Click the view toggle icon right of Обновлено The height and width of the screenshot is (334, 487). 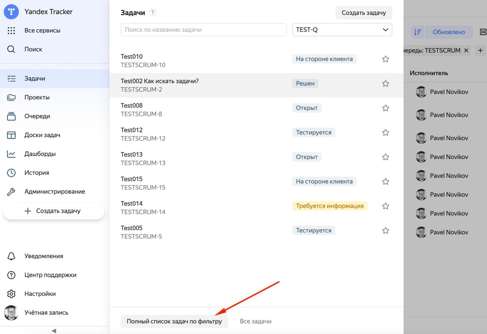pos(483,32)
